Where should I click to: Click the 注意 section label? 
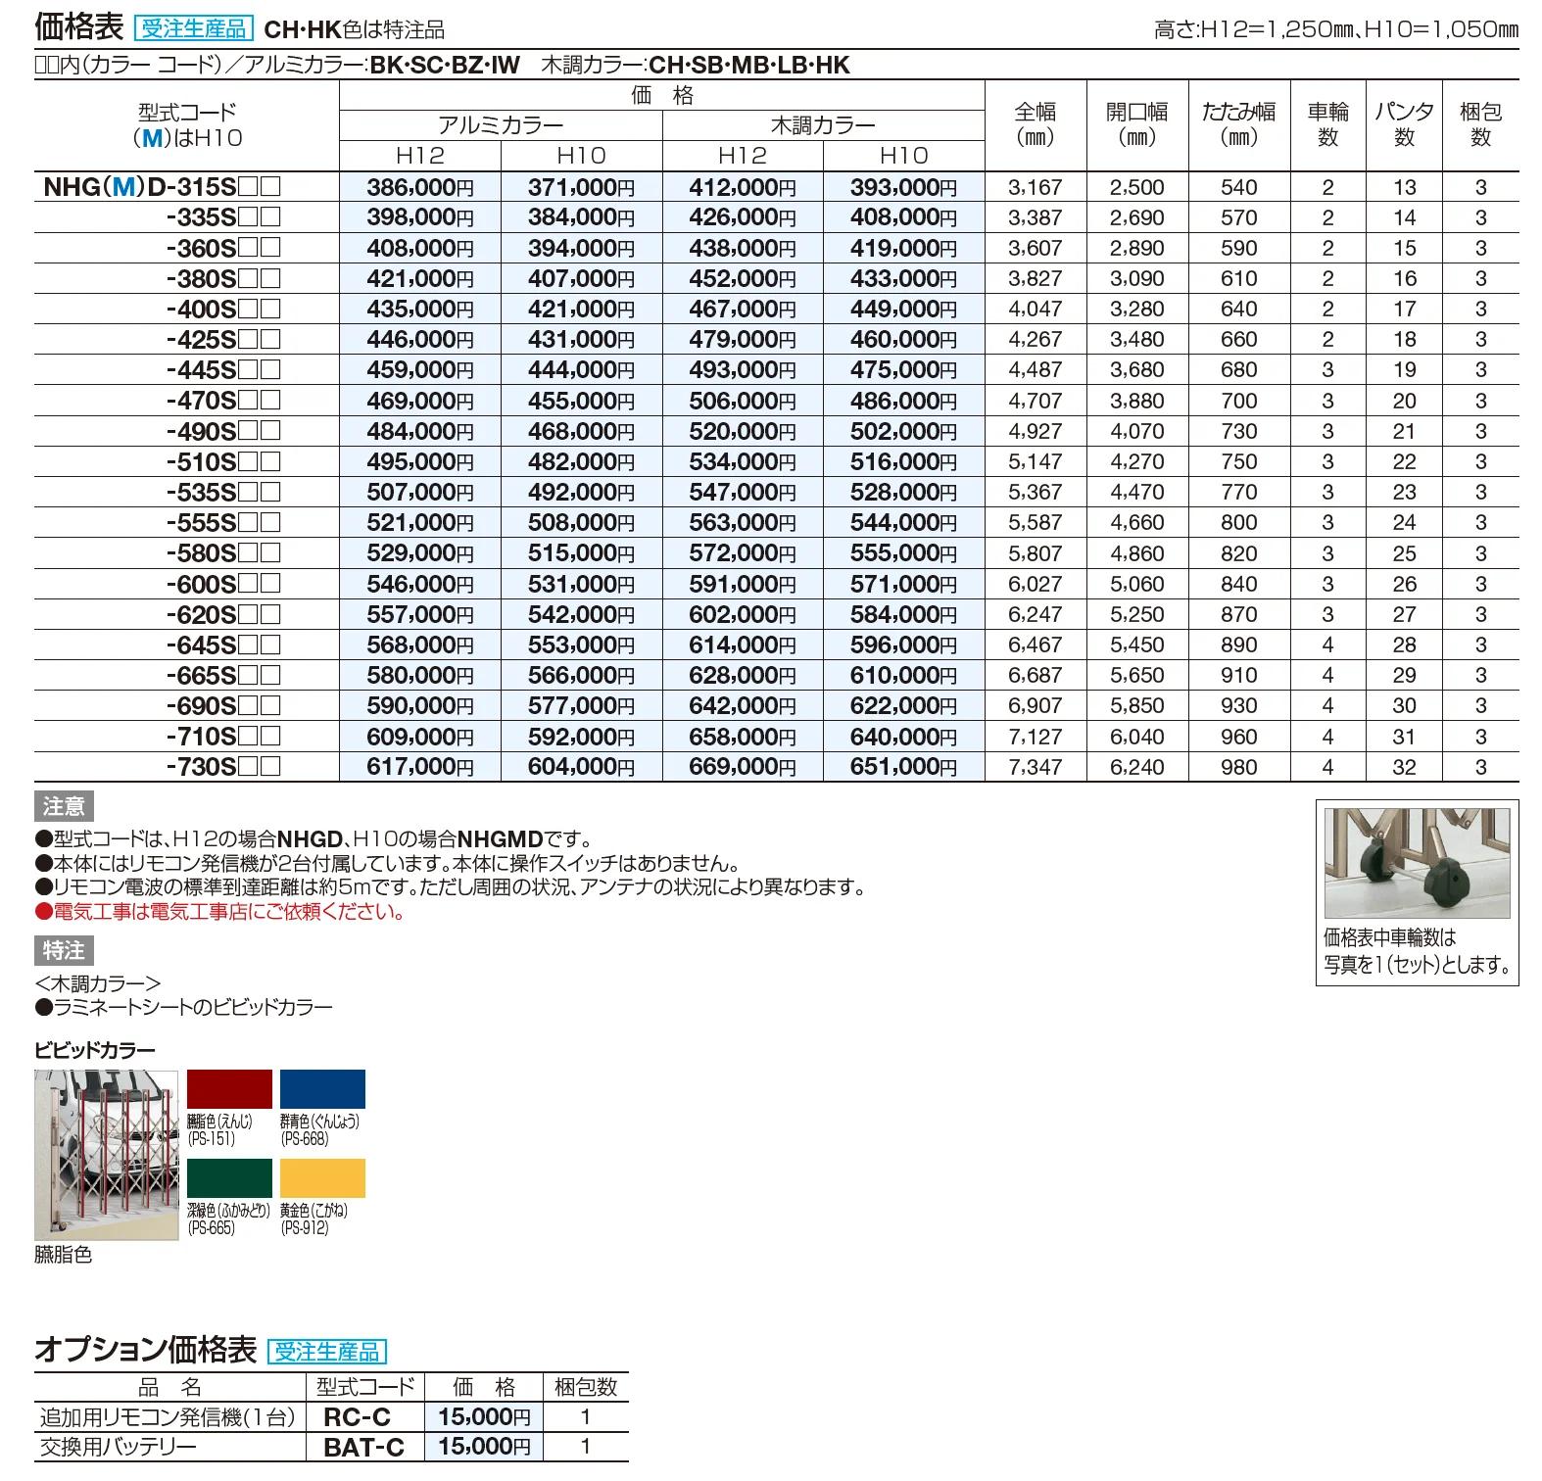64,806
